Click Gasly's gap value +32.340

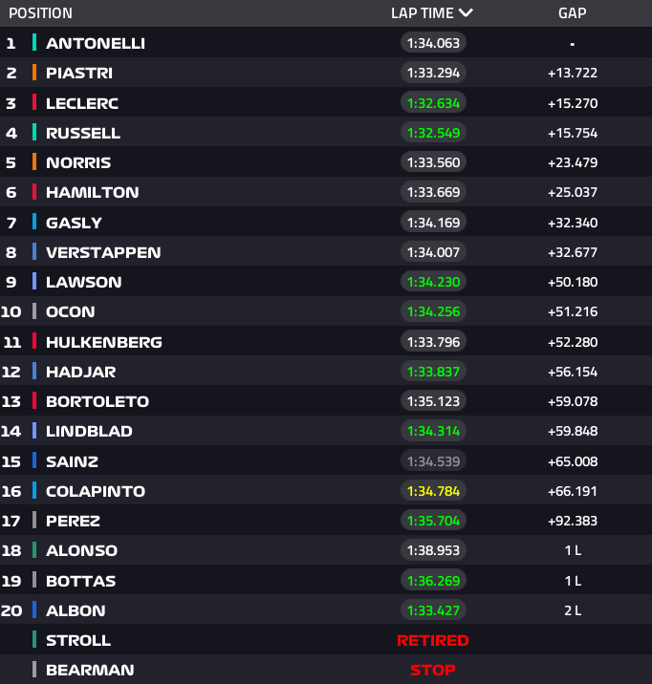point(572,223)
